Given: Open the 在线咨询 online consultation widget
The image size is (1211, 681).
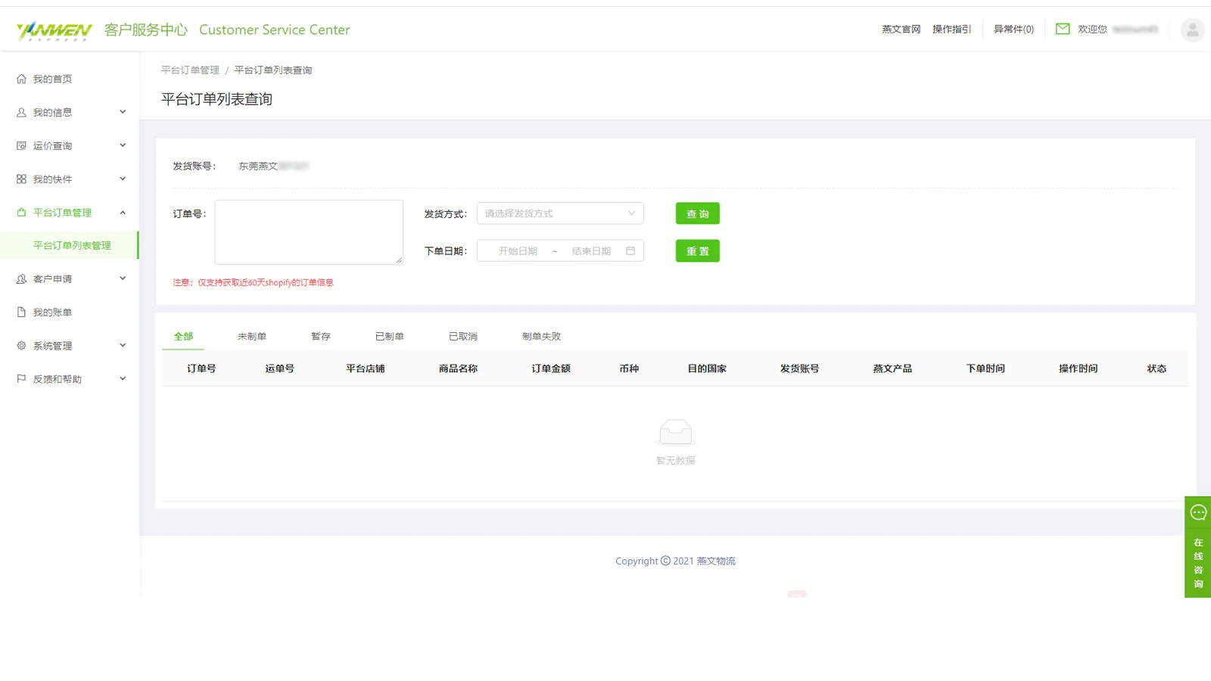Looking at the screenshot, I should [x=1198, y=547].
